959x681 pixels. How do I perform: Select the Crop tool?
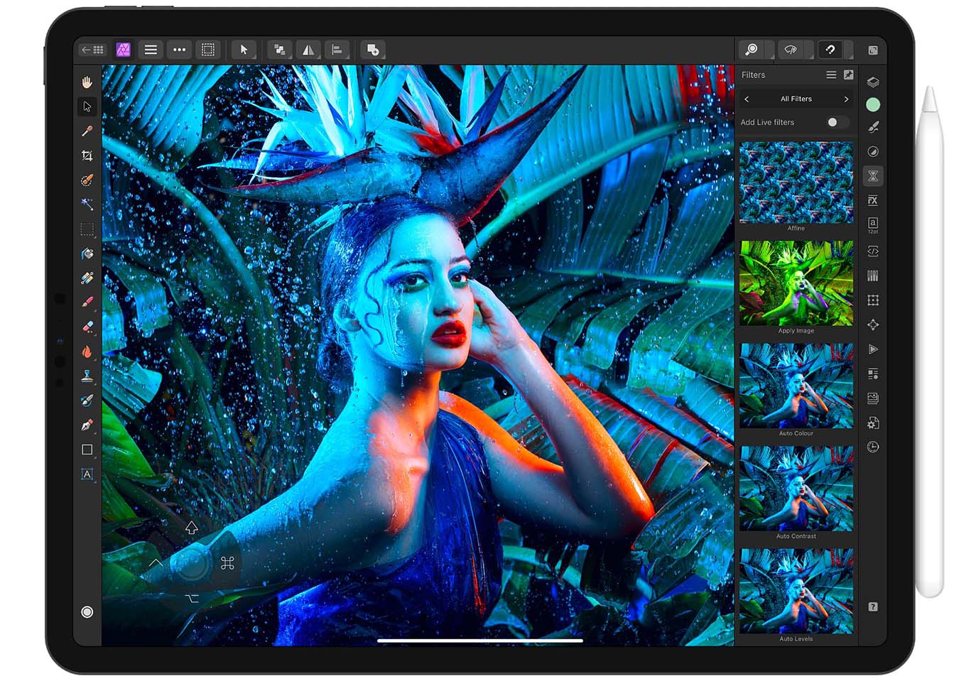(x=87, y=156)
